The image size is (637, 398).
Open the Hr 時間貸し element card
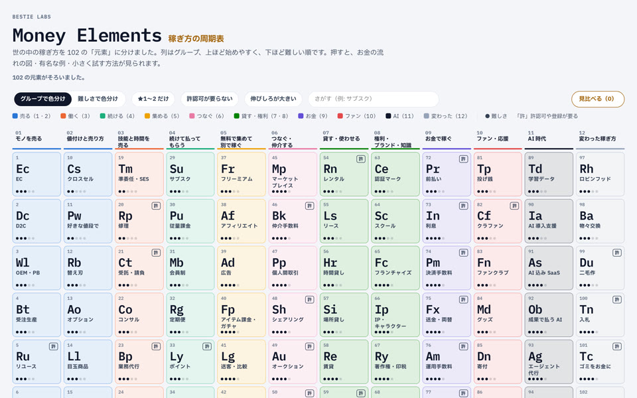344,268
